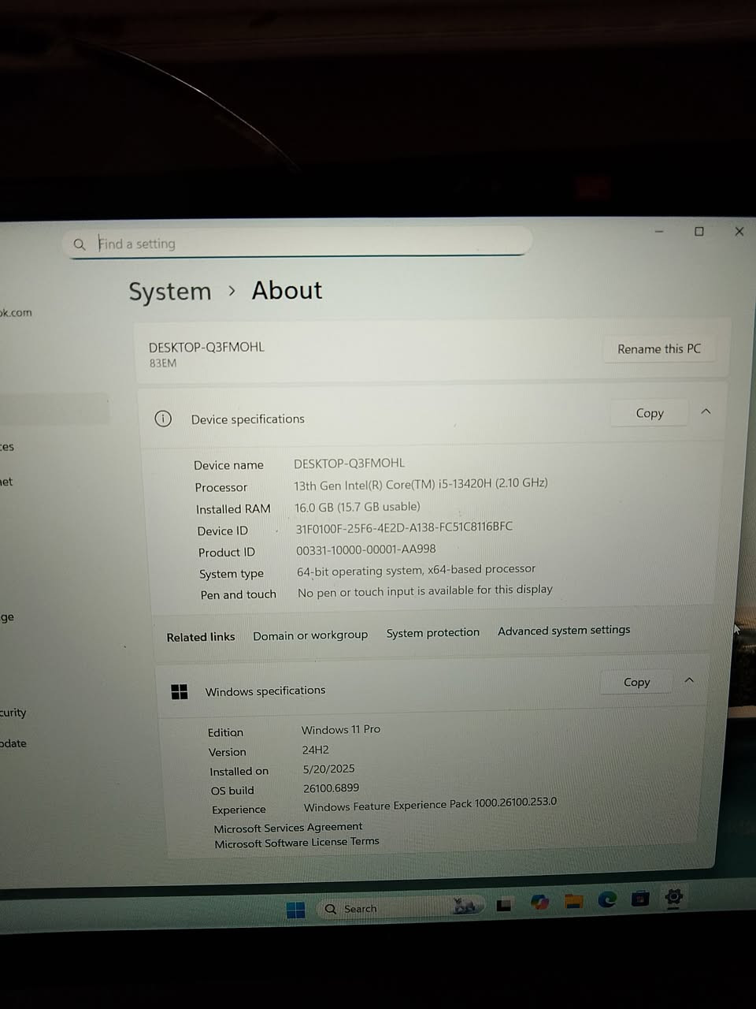Open Microsoft Store from the taskbar
This screenshot has height=1009, width=756.
point(640,898)
